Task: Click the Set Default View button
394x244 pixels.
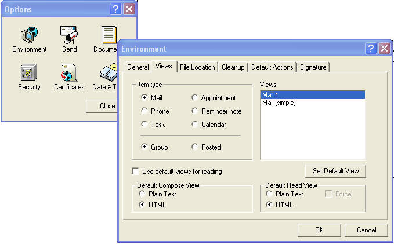Action: click(336, 171)
